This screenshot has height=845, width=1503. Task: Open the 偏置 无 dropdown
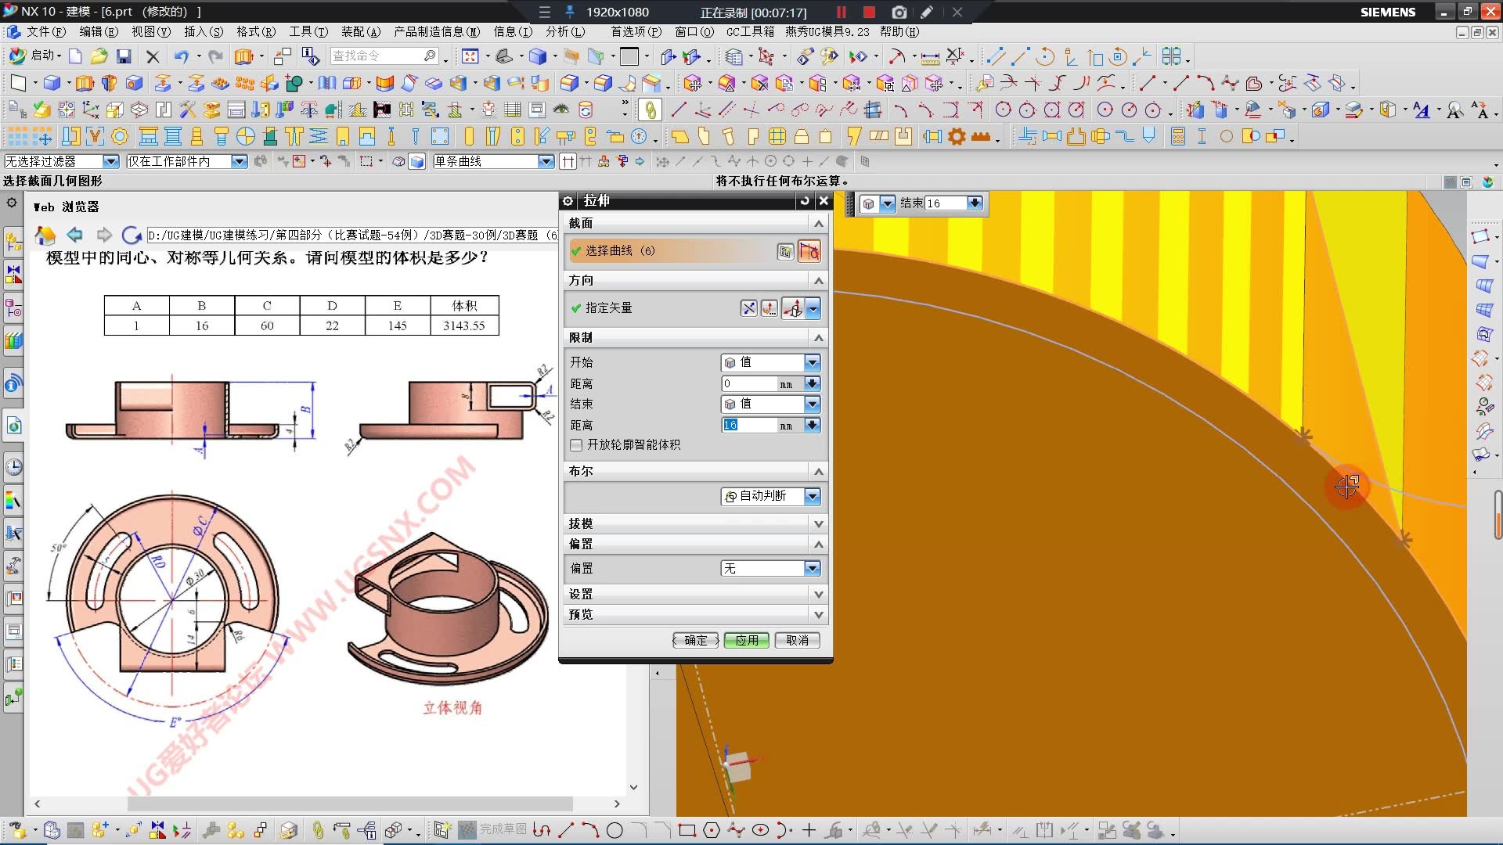812,569
